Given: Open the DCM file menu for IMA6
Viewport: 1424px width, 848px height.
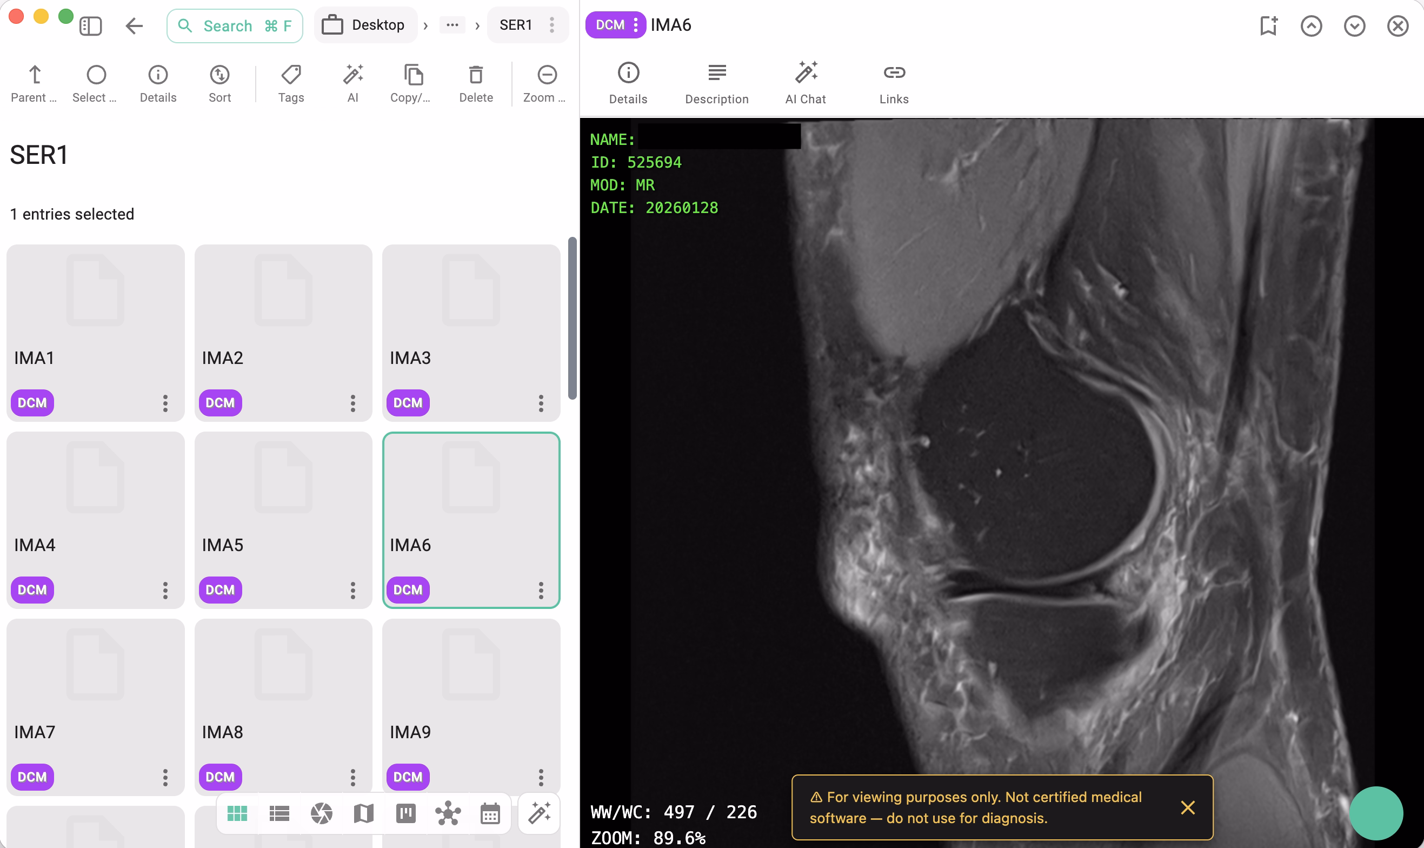Looking at the screenshot, I should [x=615, y=25].
